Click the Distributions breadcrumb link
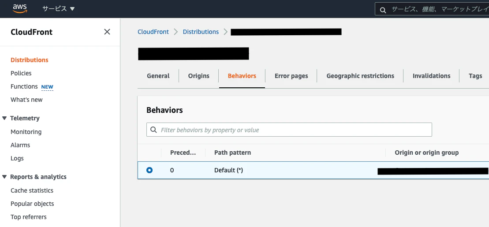The image size is (489, 227). [x=201, y=32]
